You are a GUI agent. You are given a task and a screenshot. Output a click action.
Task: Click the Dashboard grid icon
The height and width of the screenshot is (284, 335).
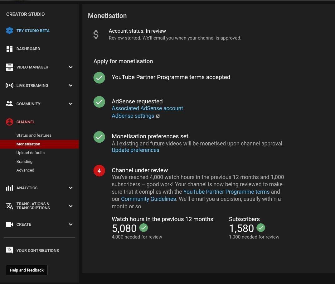[x=9, y=49]
